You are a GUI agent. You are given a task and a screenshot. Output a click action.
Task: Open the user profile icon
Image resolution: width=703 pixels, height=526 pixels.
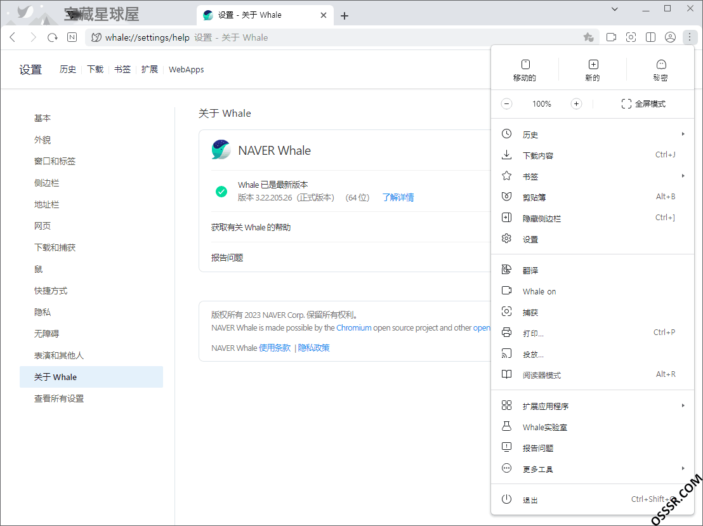670,37
